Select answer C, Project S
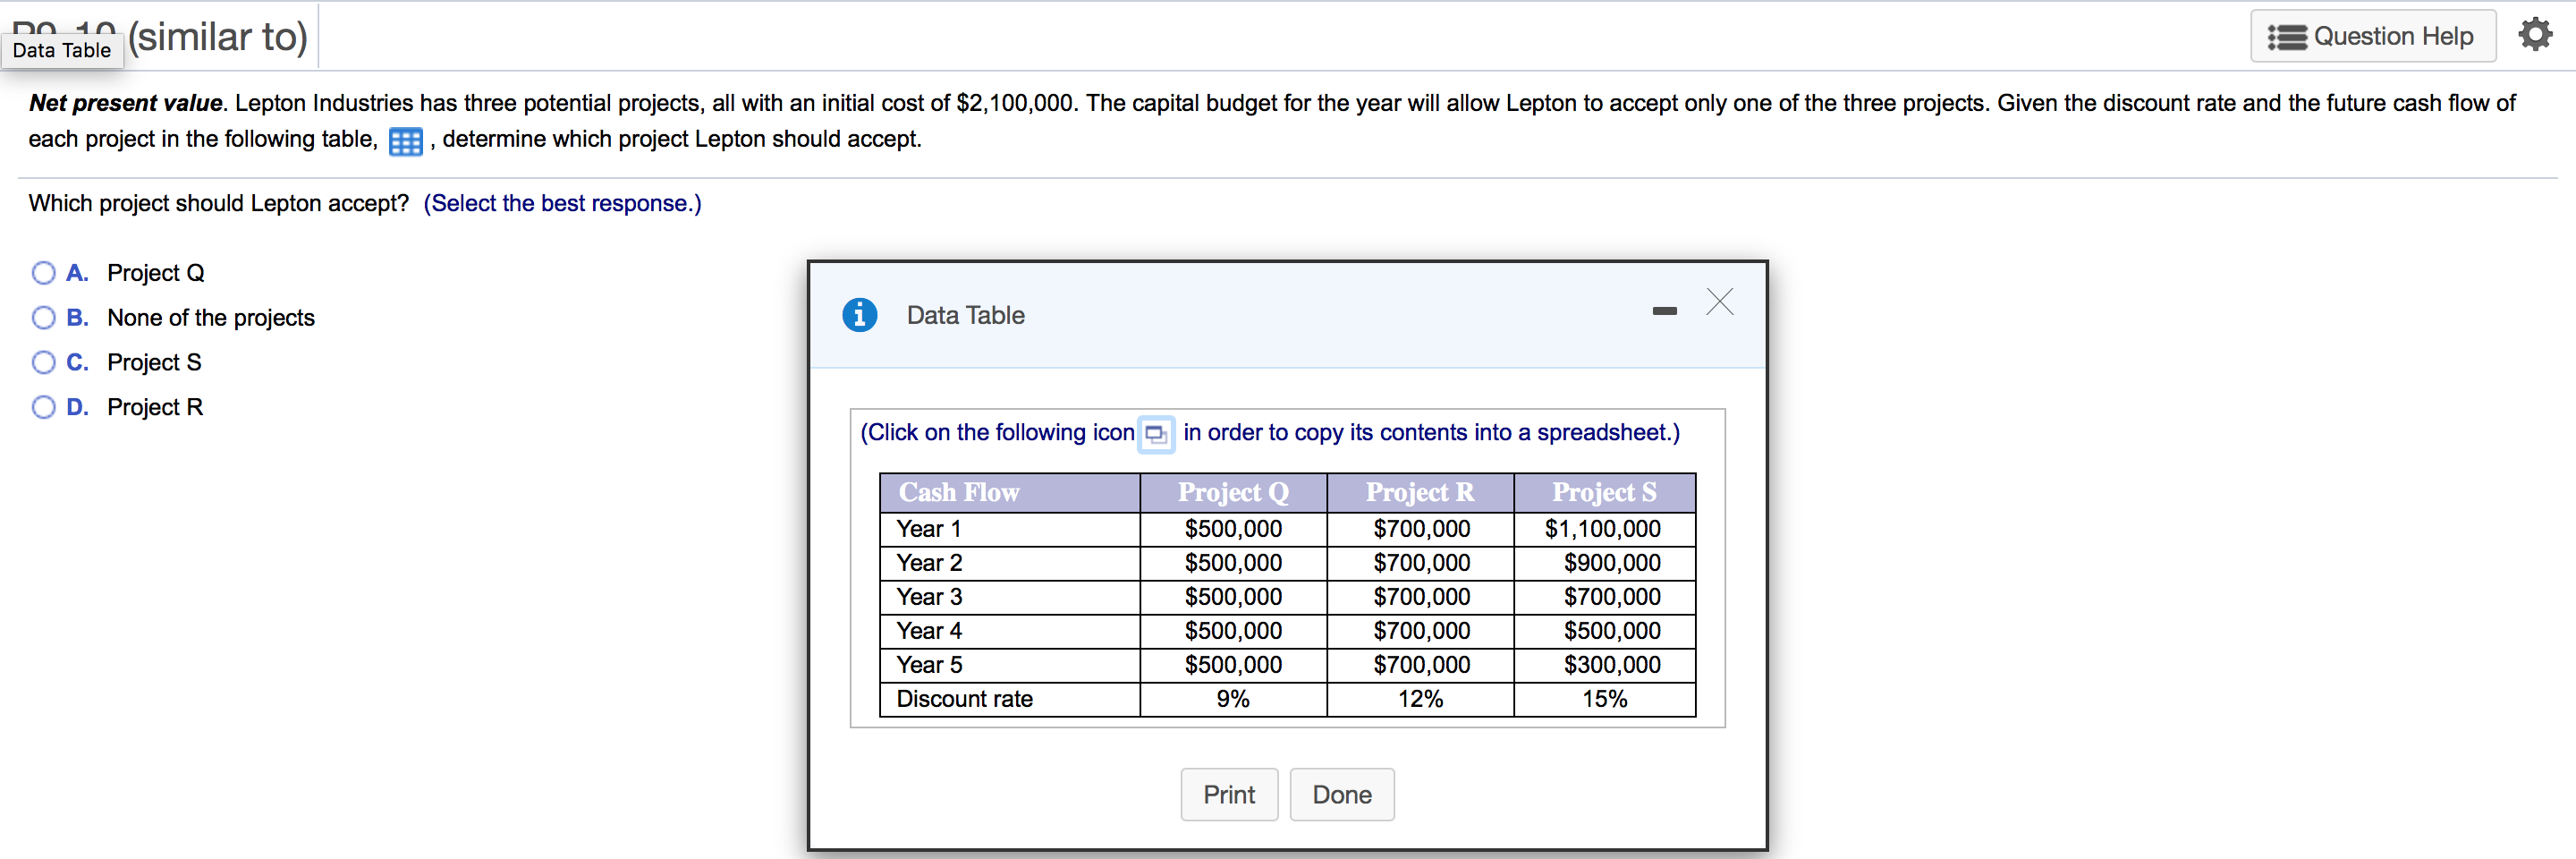This screenshot has width=2576, height=859. click(x=43, y=362)
